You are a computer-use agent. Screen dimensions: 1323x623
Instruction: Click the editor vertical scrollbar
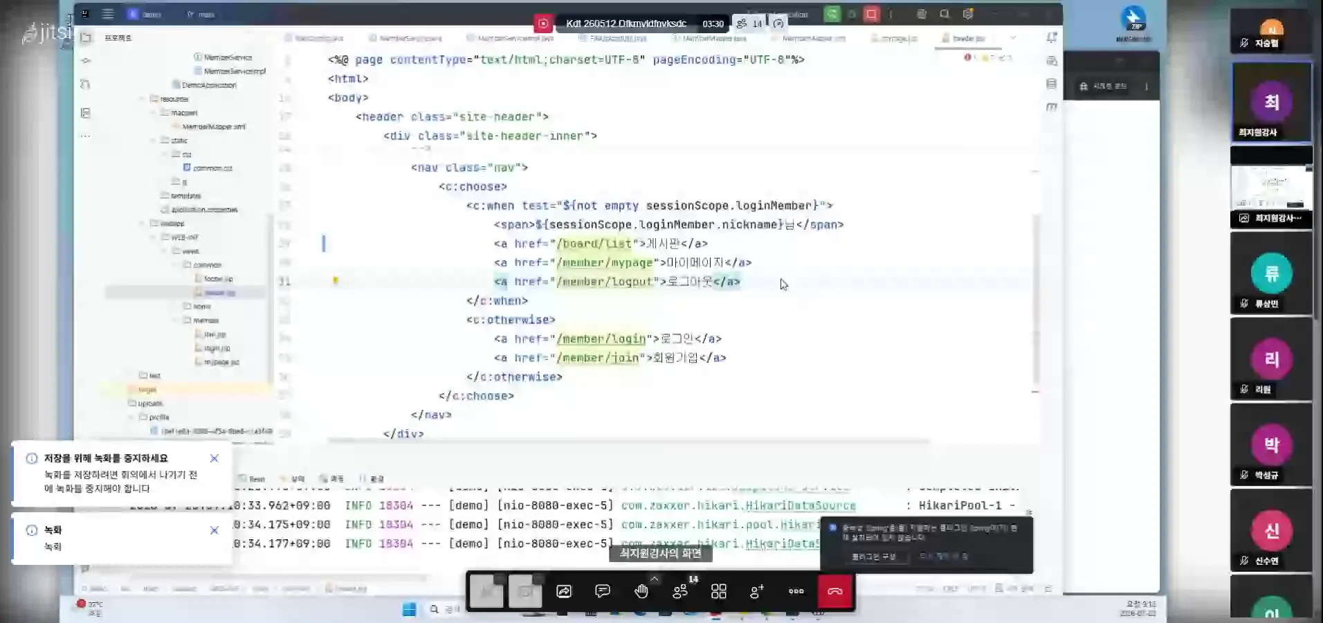coord(1036,298)
